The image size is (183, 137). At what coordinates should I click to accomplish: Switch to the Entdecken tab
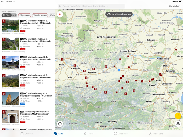pos(27,134)
